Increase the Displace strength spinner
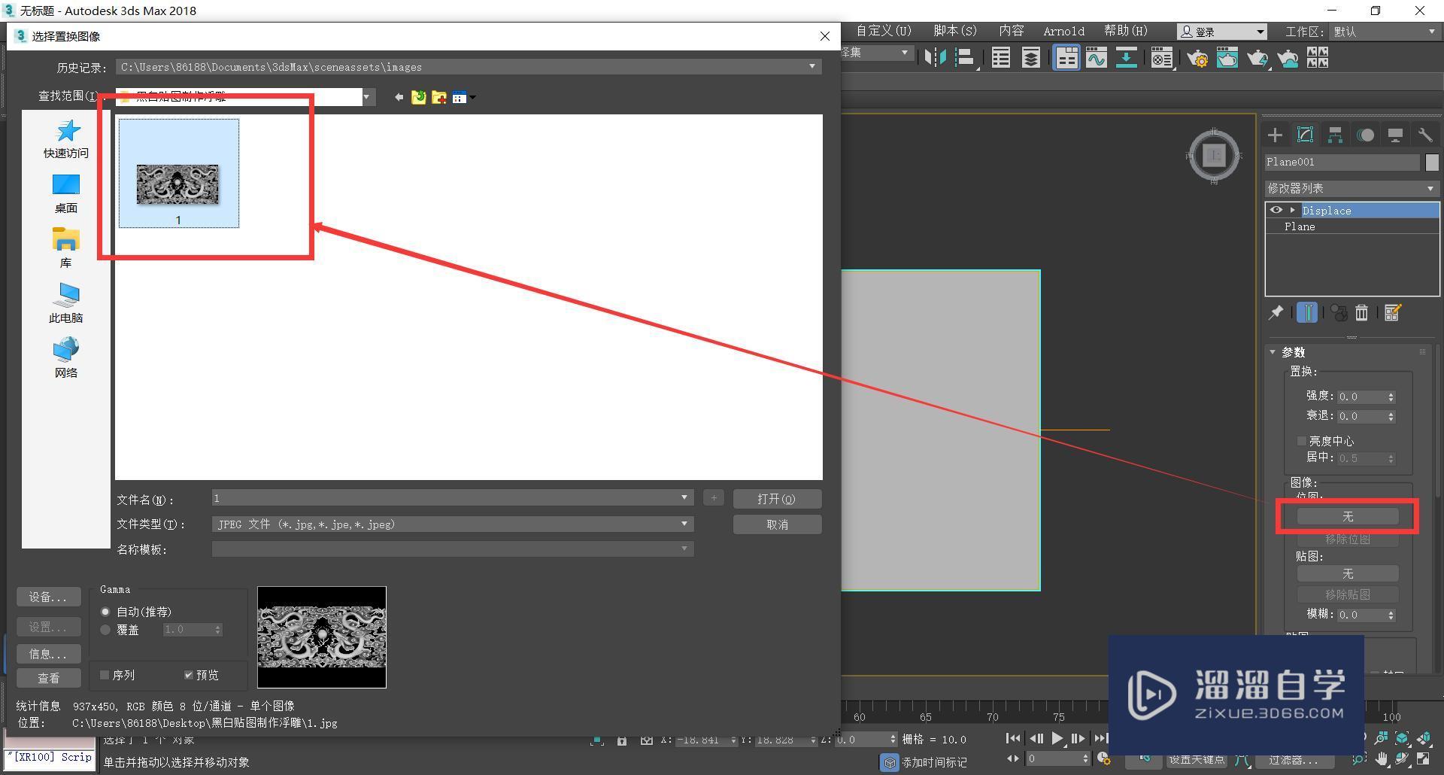The image size is (1444, 775). coord(1391,394)
